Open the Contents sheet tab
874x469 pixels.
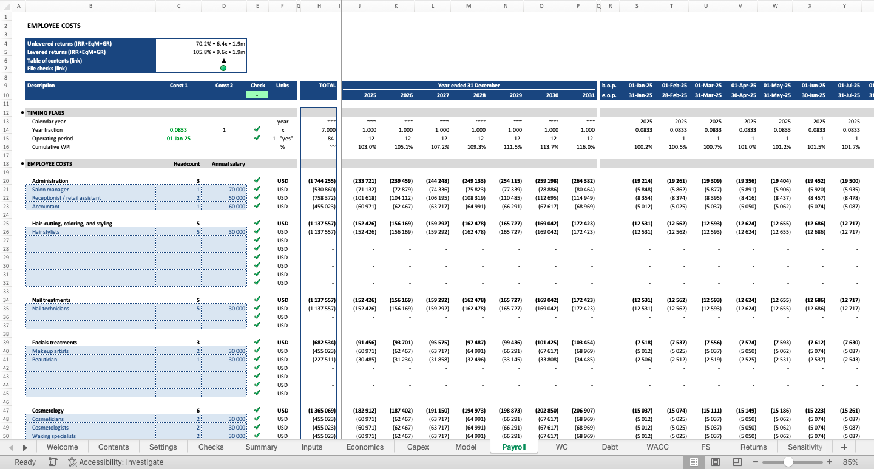pyautogui.click(x=113, y=447)
